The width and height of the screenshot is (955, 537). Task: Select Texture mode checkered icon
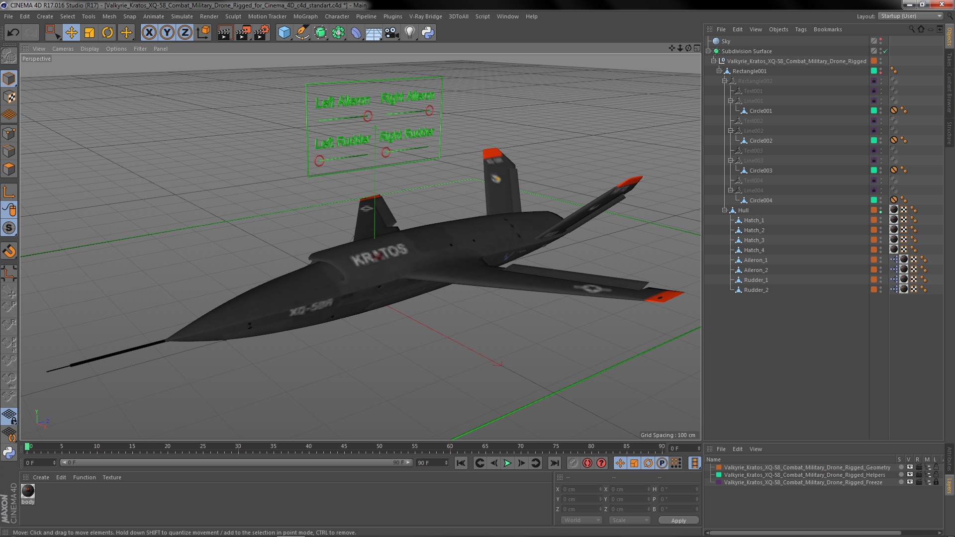pyautogui.click(x=9, y=97)
